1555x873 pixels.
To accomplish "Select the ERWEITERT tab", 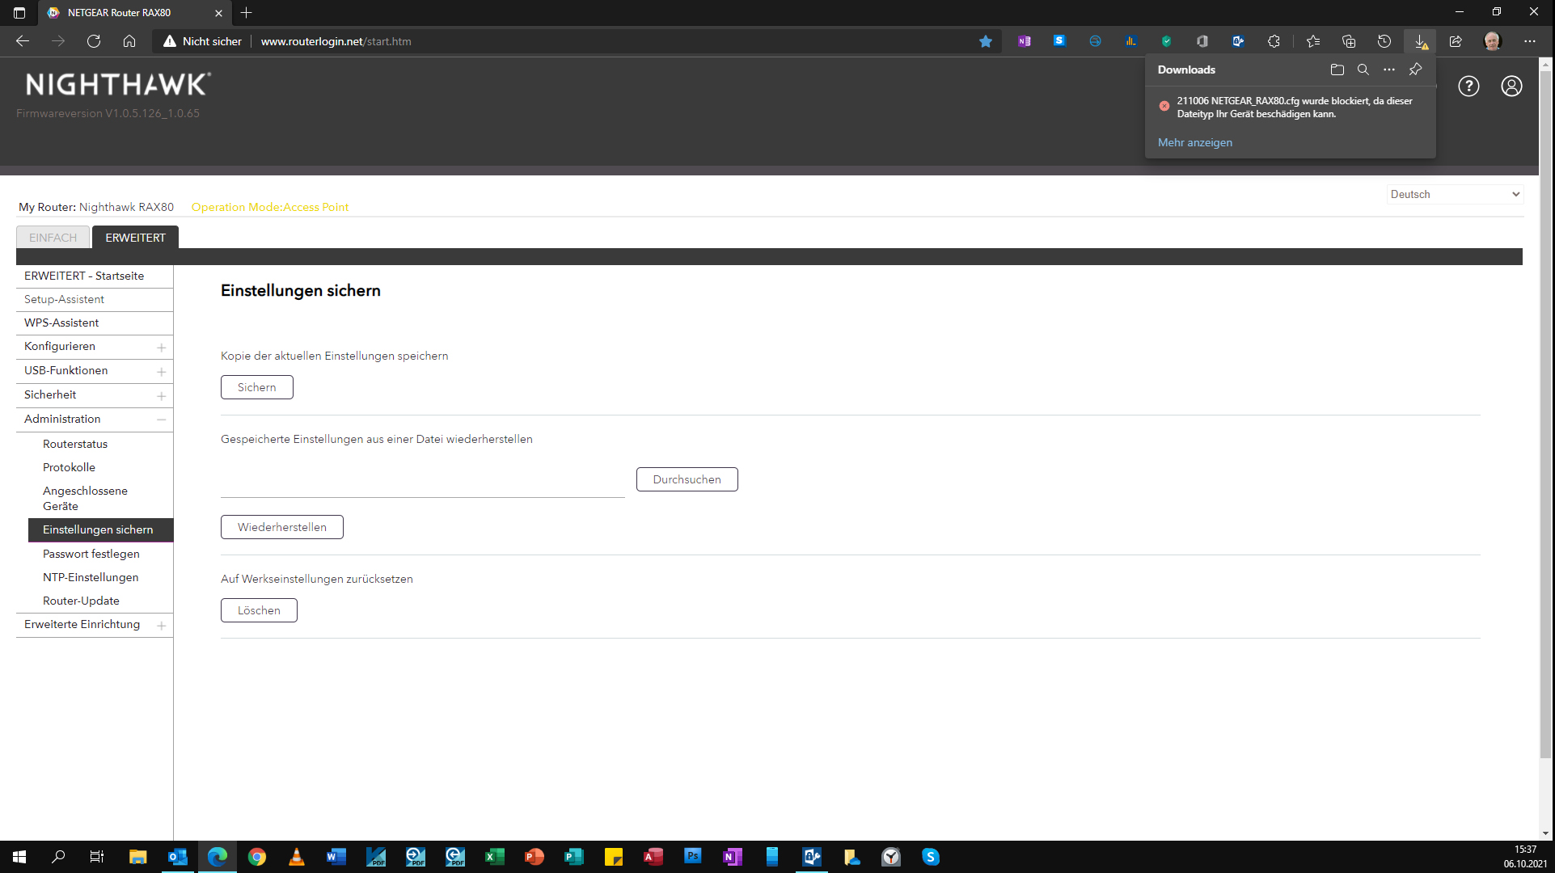I will tap(135, 238).
